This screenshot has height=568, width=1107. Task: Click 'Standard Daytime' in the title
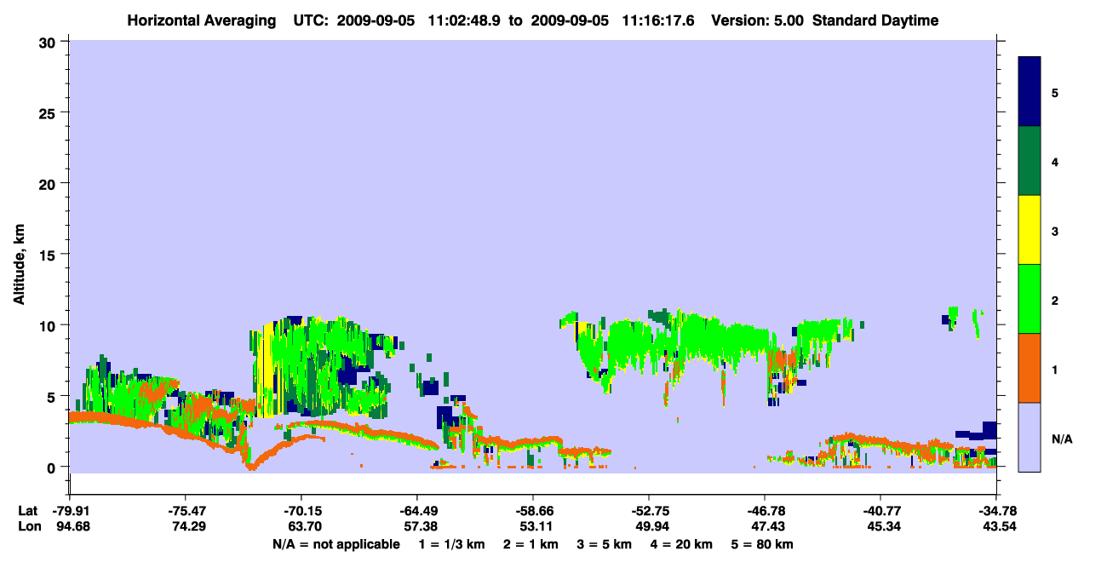[x=875, y=20]
